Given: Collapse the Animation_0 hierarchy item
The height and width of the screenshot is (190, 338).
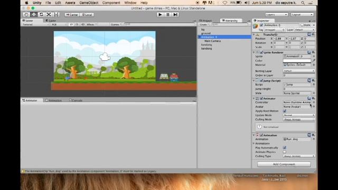Looking at the screenshot, I should click(x=199, y=37).
